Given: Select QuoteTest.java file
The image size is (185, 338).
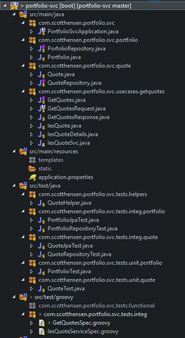Looking at the screenshot, I should click(66, 288).
